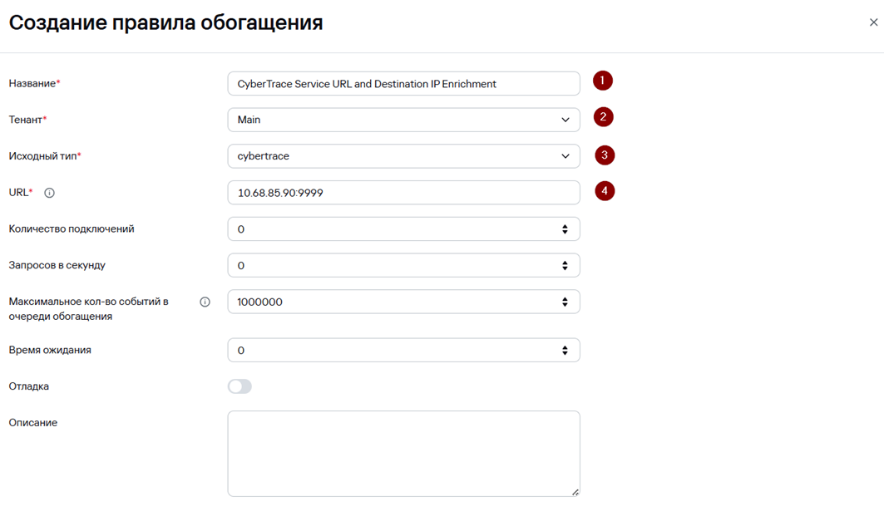Focus the Название name input field
This screenshot has width=884, height=521.
coord(403,83)
